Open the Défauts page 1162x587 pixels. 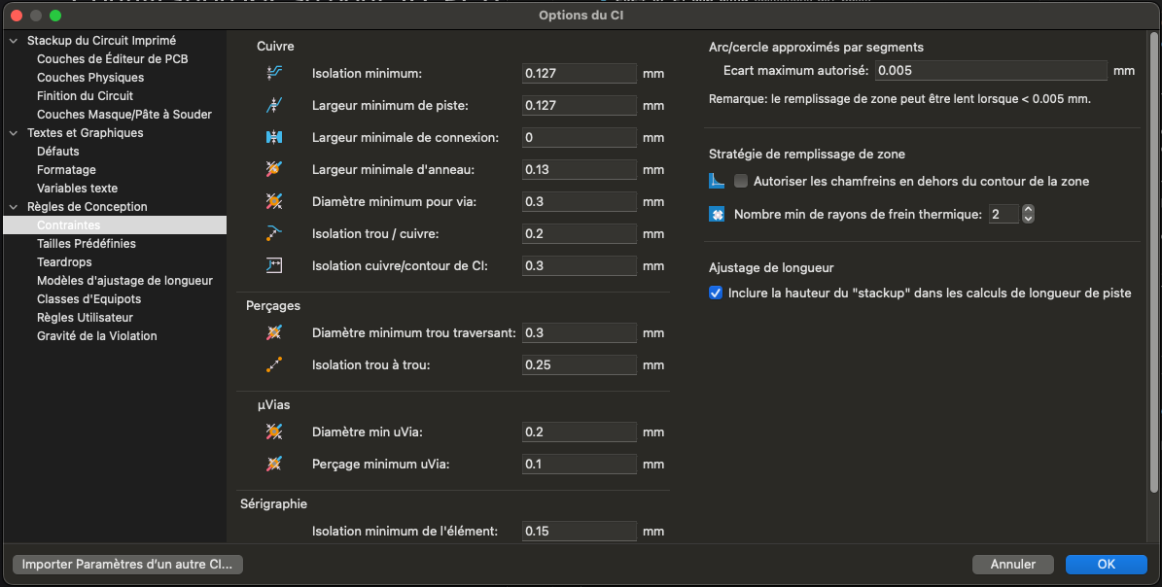coord(57,151)
